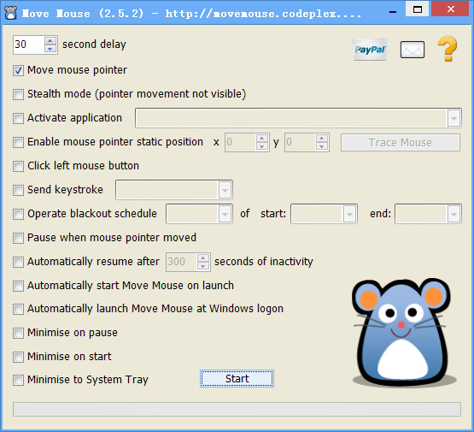Open the blackout start time dropdown

pyautogui.click(x=350, y=214)
